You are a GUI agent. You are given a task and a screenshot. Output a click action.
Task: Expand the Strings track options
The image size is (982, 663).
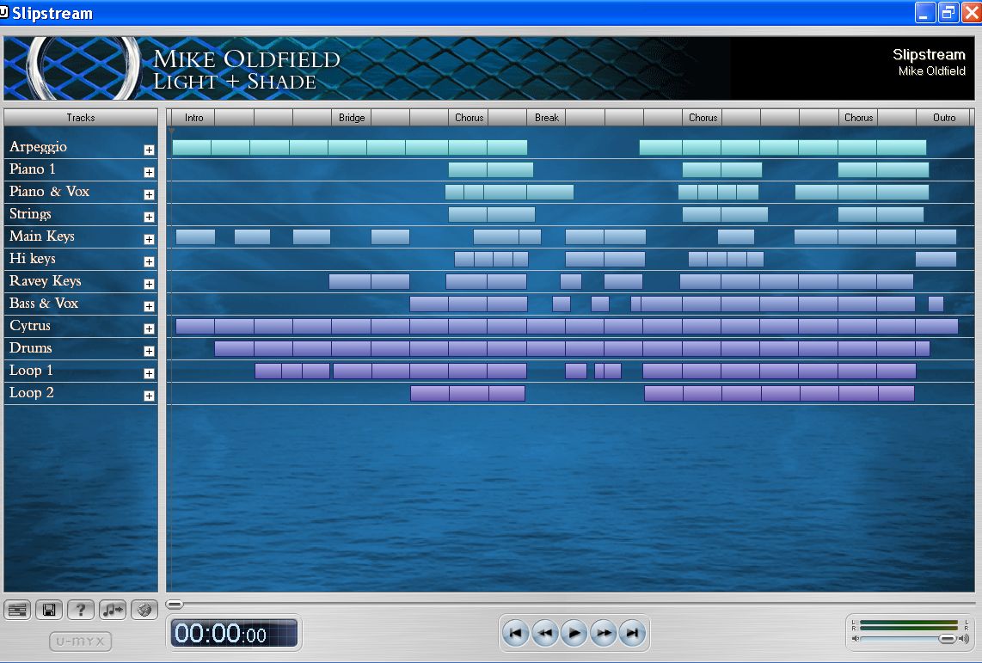[x=149, y=218]
